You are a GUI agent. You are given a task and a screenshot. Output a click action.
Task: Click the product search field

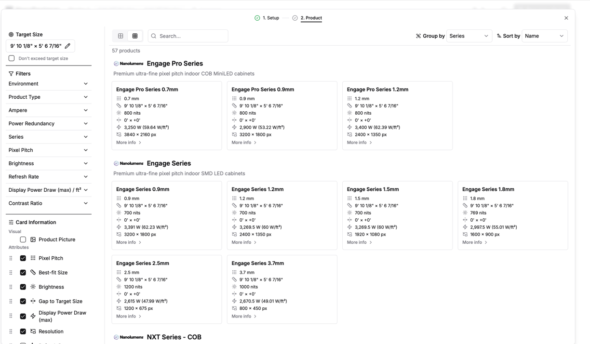(188, 36)
